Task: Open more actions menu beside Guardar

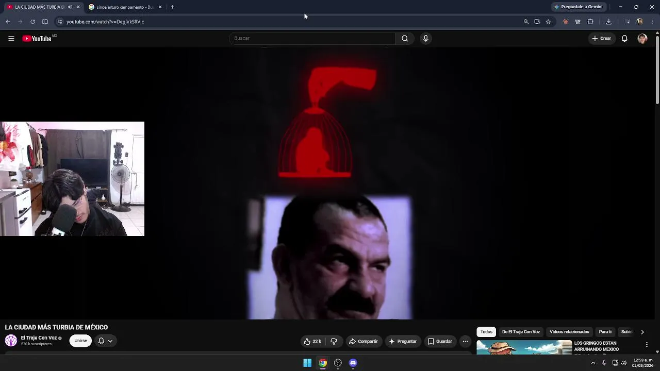Action: tap(465, 341)
